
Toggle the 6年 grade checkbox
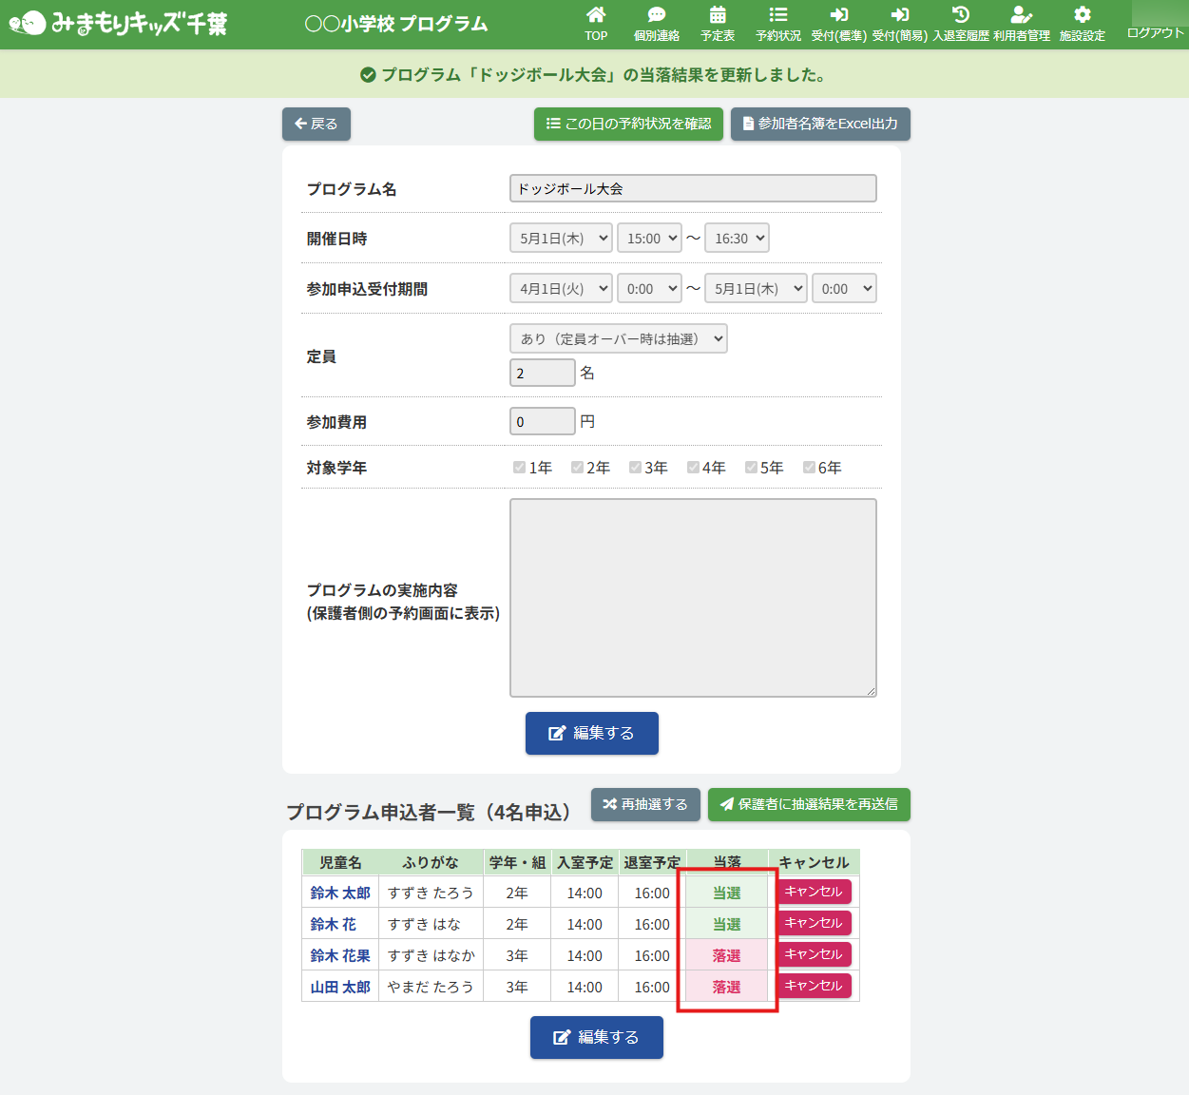809,467
